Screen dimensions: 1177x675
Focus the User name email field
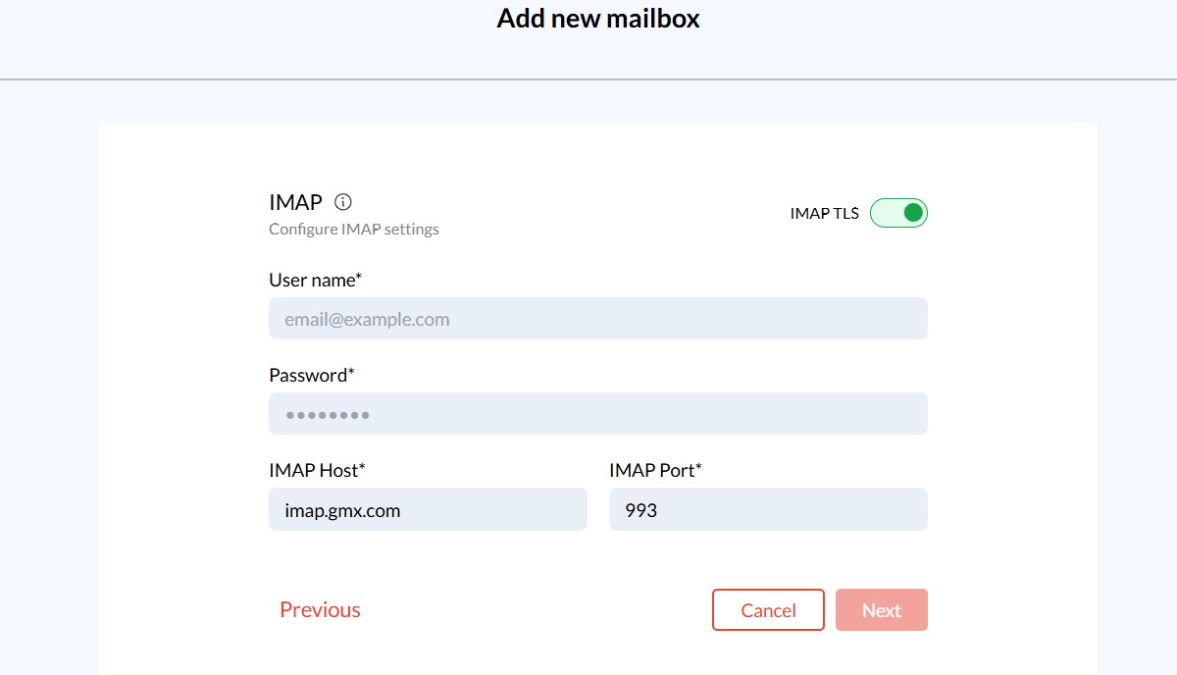coord(597,319)
